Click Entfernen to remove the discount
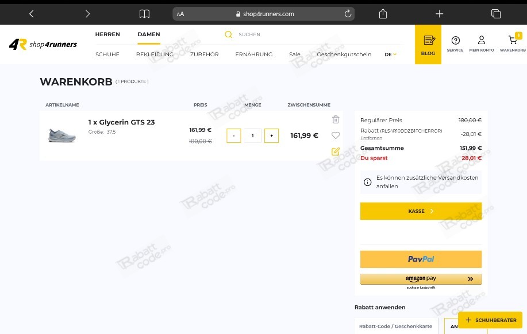The width and height of the screenshot is (527, 334). 371,138
